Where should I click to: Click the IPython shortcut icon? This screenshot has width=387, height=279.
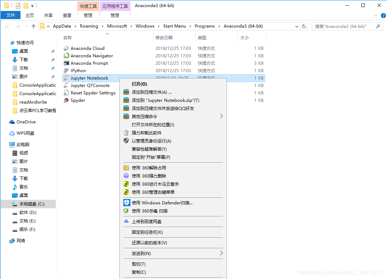[66, 71]
